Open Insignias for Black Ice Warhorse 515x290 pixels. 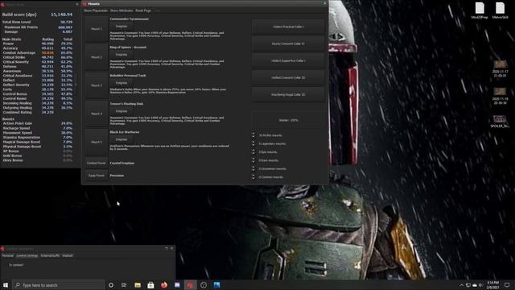pos(122,139)
